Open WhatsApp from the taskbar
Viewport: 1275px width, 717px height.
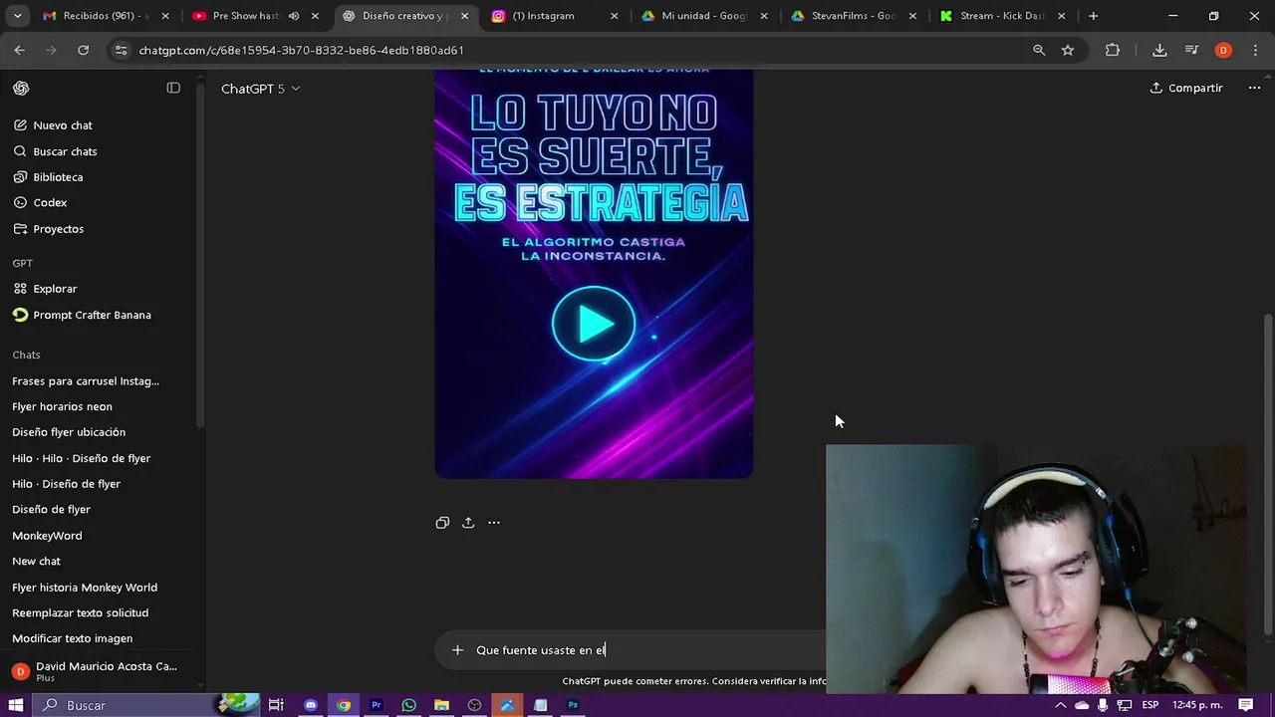coord(409,705)
